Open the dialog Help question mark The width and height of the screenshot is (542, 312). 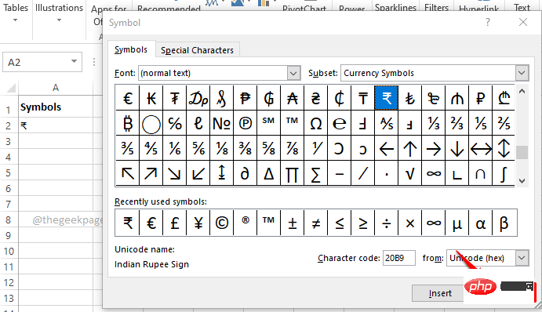(x=487, y=23)
